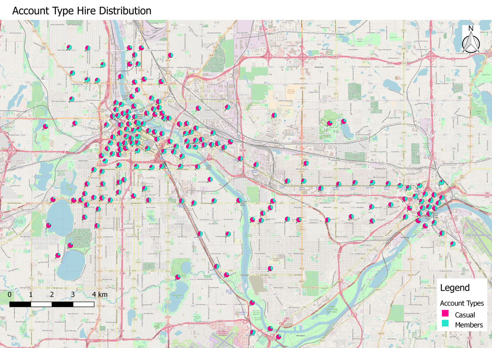Click the 0 label on scale bar

[10, 294]
